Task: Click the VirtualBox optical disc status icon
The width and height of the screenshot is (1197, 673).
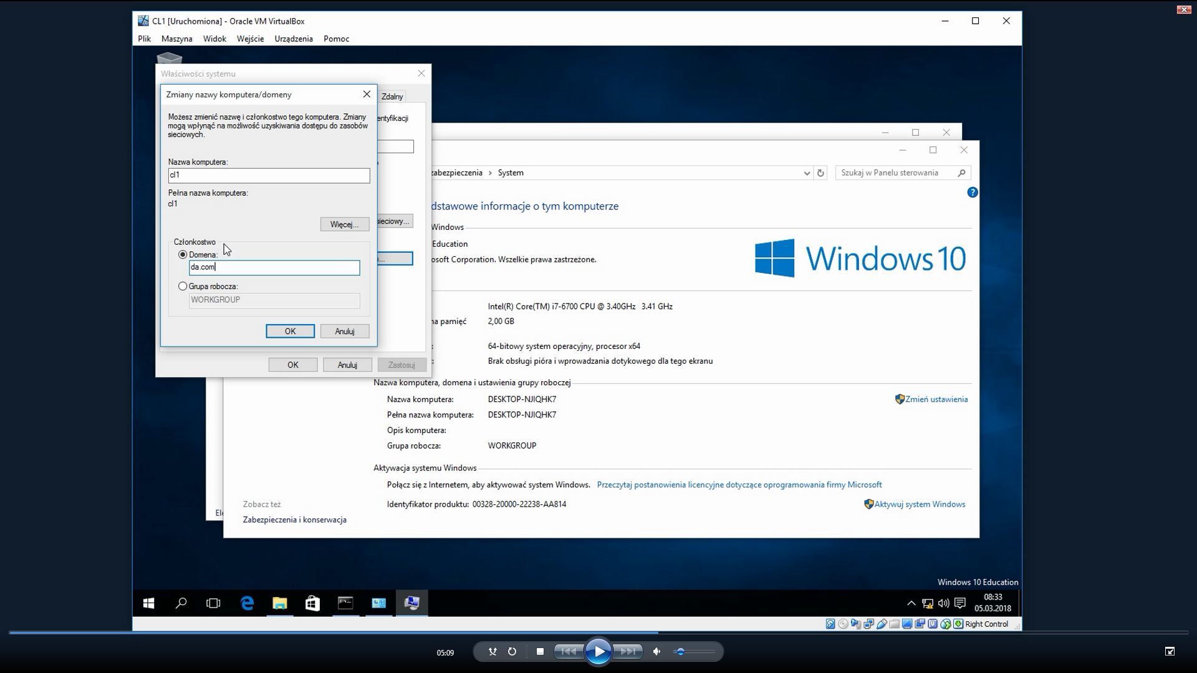Action: (x=843, y=624)
